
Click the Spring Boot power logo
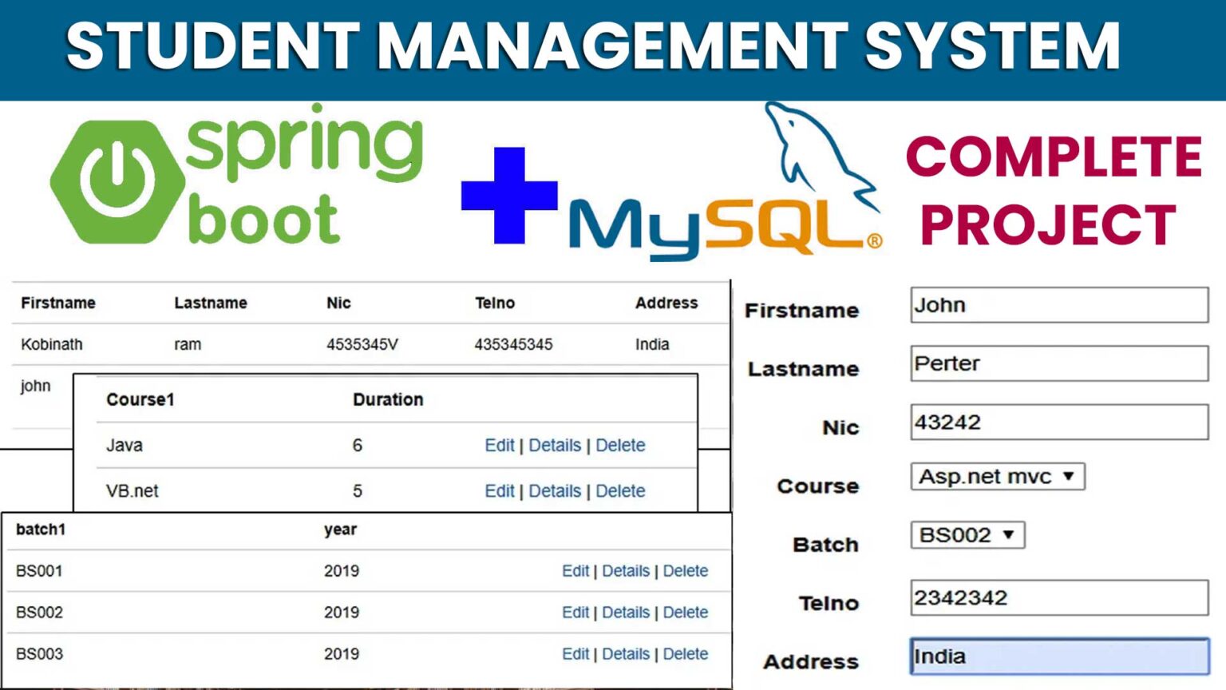117,181
